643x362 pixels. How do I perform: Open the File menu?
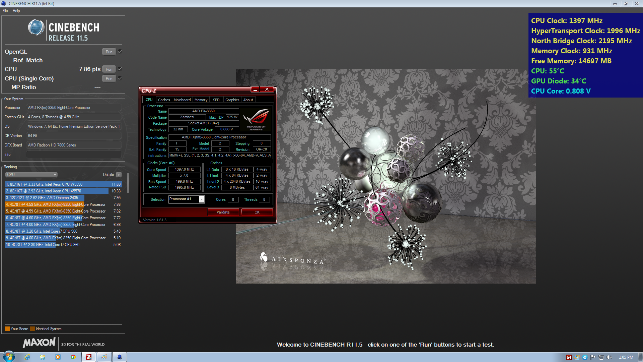tap(5, 11)
